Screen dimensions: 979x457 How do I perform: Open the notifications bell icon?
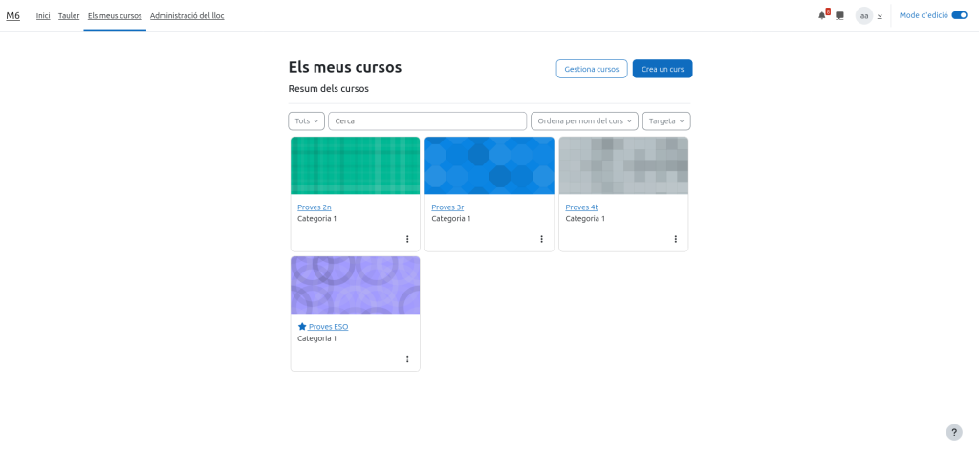pos(821,15)
